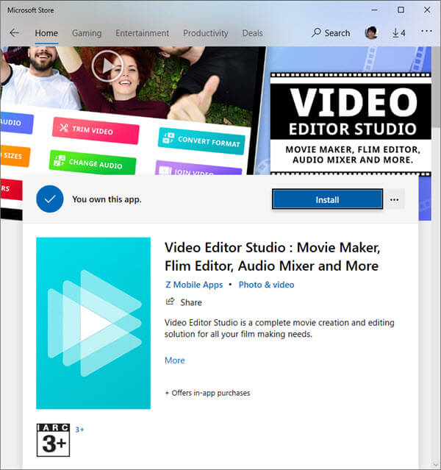Open Search in the store
441x470 pixels.
(331, 32)
